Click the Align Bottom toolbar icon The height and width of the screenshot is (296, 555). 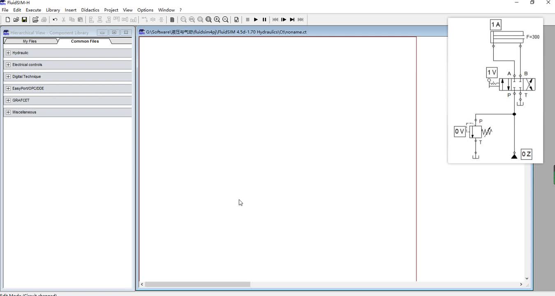pos(133,20)
